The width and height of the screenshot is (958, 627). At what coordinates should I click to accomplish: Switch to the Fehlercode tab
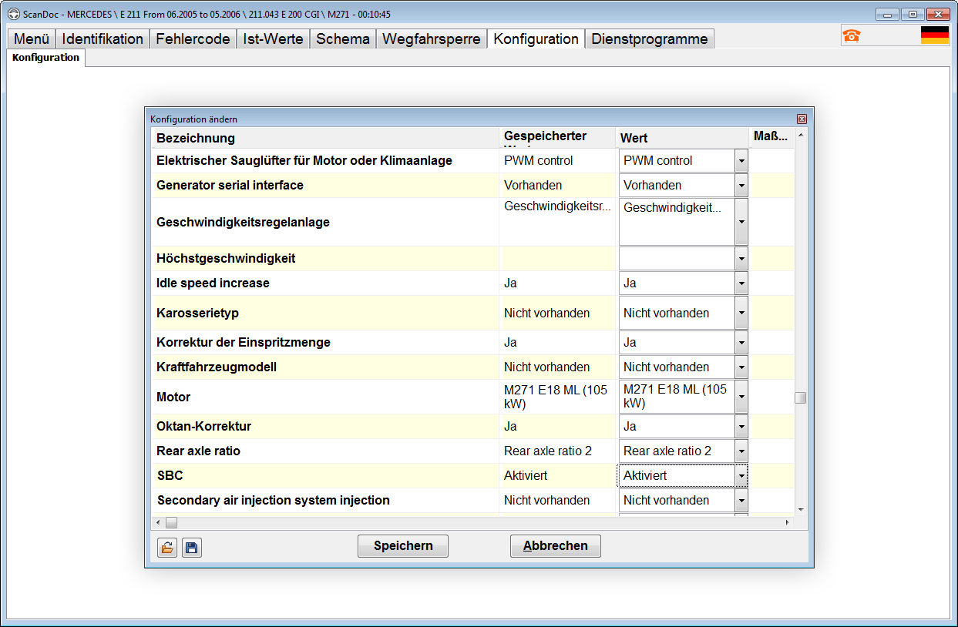pos(193,39)
